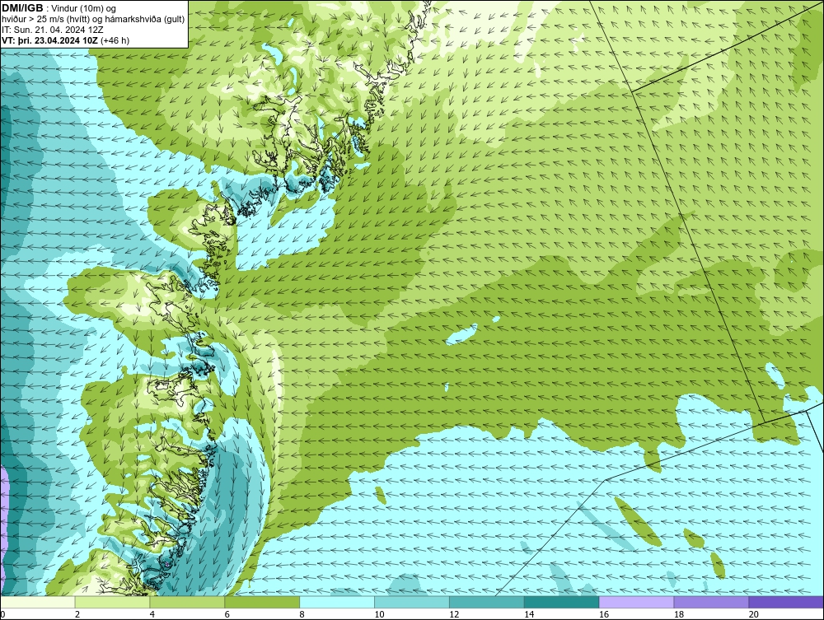Screen dimensions: 824x620
Task: Click the legend scale label '2'
Action: [x=77, y=614]
